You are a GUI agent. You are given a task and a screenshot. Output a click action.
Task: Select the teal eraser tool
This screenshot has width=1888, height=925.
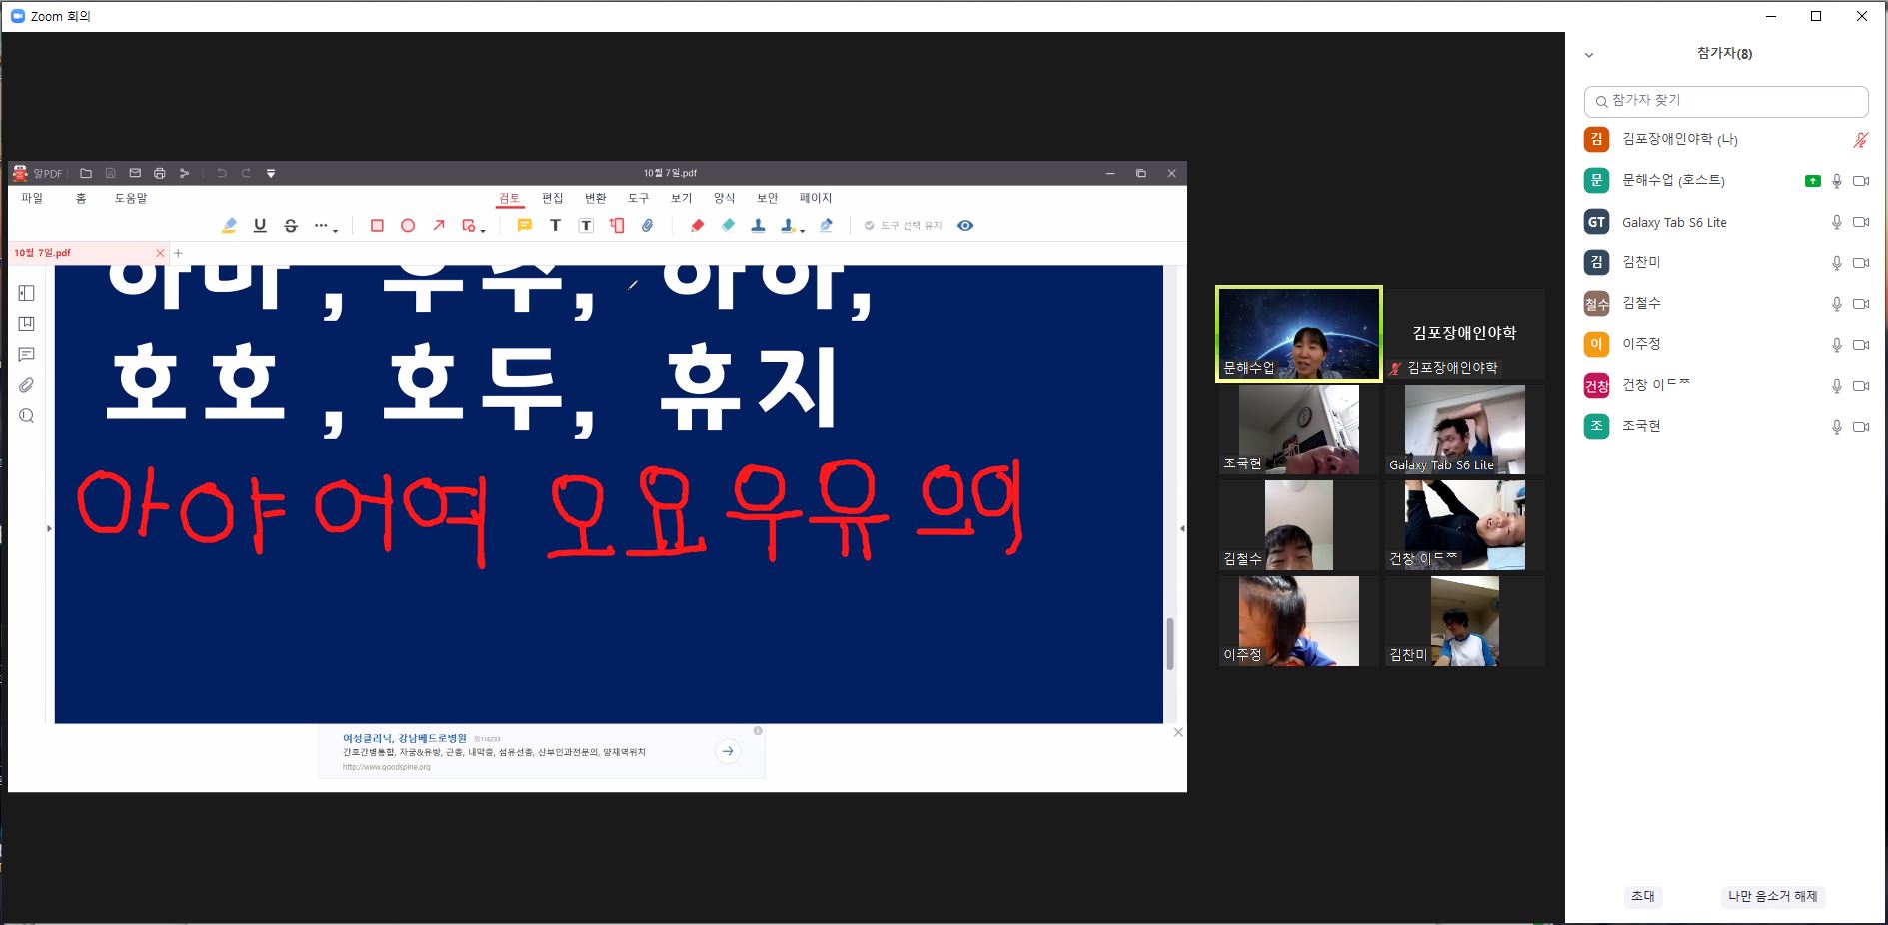728,226
